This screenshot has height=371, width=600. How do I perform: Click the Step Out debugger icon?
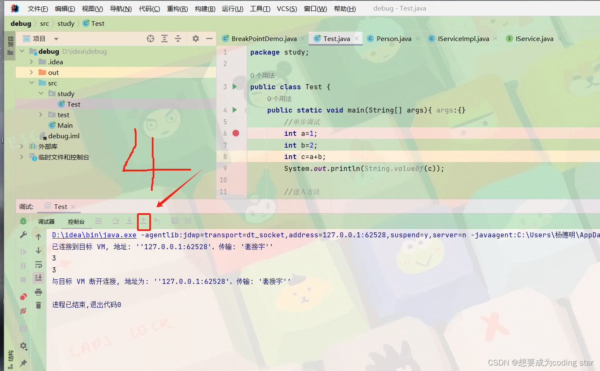pos(143,221)
